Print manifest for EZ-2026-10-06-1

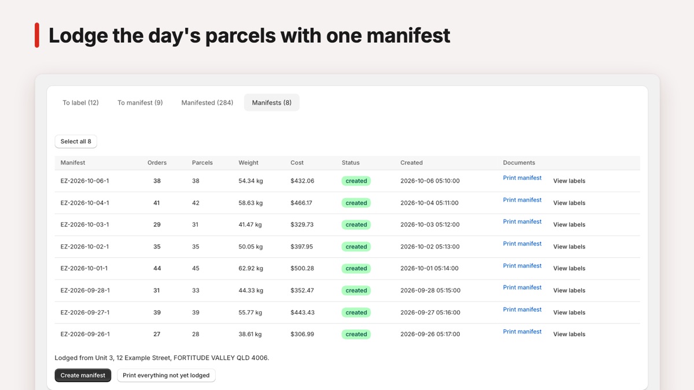coord(522,178)
